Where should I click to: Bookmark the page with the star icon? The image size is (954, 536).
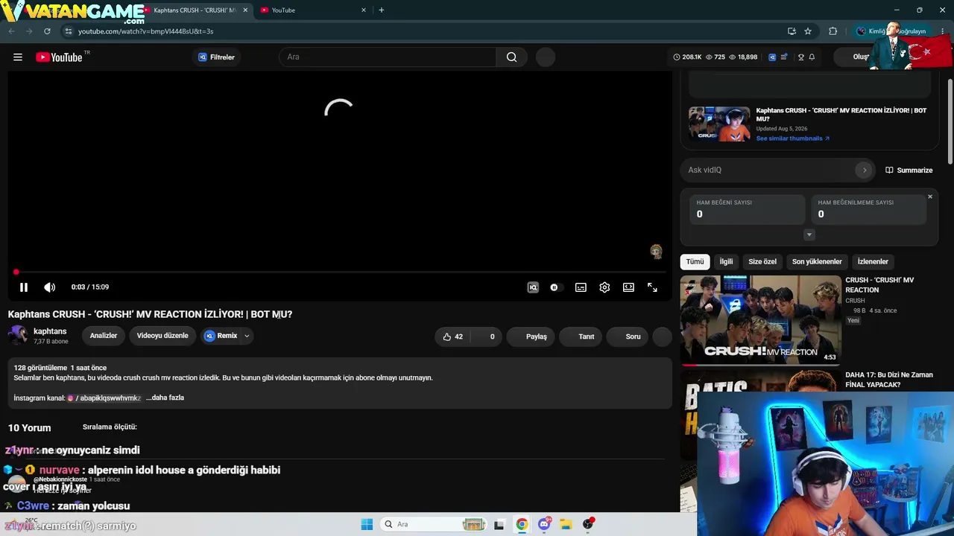point(808,31)
